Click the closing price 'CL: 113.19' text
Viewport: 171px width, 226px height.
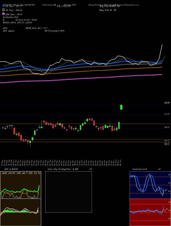[x=64, y=6]
